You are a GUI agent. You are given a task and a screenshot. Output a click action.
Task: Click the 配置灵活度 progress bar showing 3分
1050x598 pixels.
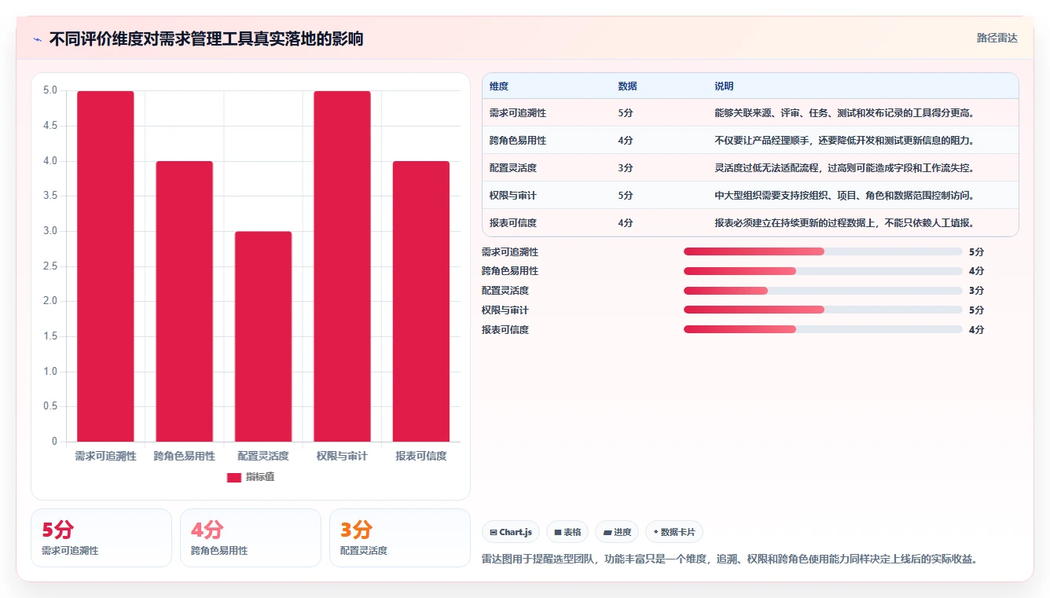point(823,291)
